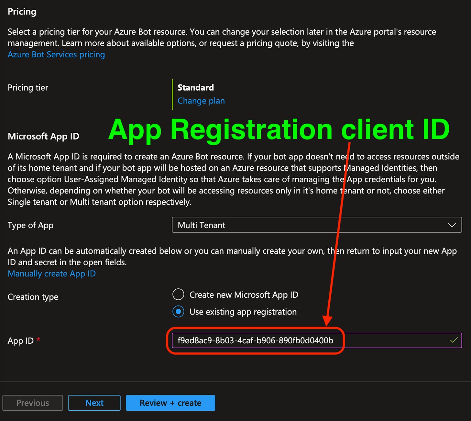471x421 pixels.
Task: Open the Azure Bot Services pricing link
Action: pyautogui.click(x=56, y=54)
